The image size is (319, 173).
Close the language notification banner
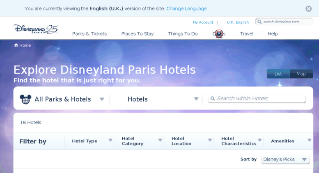click(308, 9)
